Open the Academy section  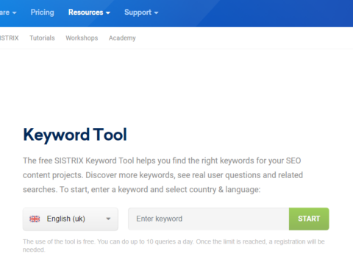122,38
